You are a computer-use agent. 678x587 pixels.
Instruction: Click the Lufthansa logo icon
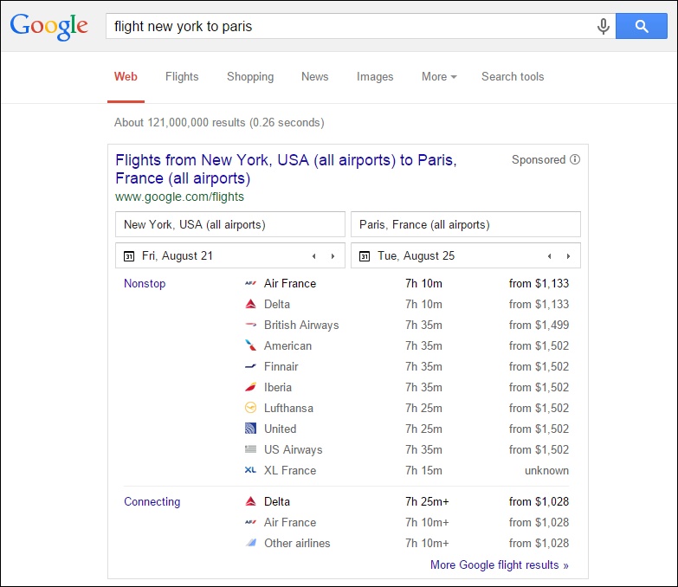pos(250,408)
